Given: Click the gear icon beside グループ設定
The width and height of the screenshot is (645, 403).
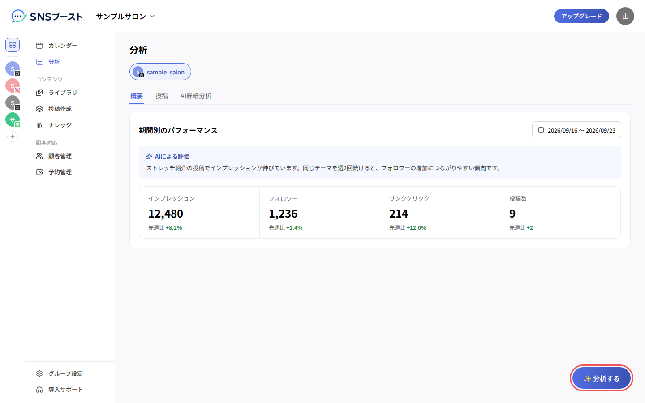Looking at the screenshot, I should click(x=39, y=373).
